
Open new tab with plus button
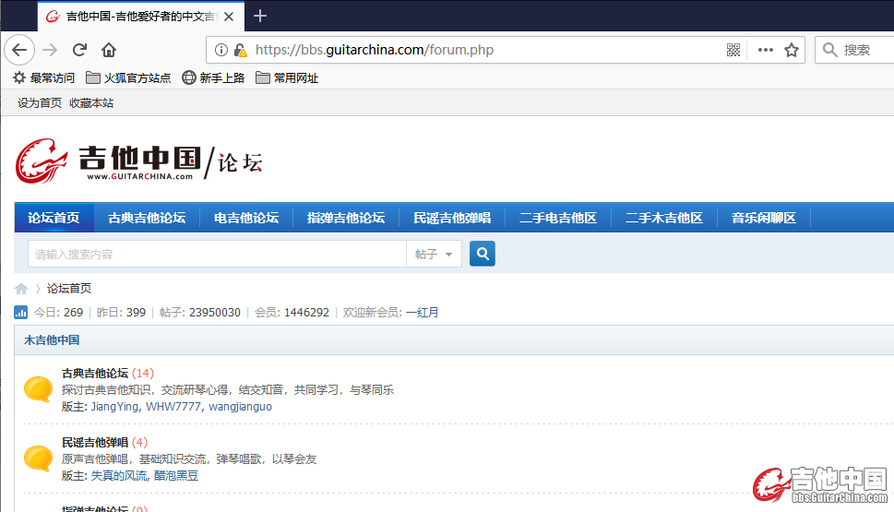pos(260,16)
